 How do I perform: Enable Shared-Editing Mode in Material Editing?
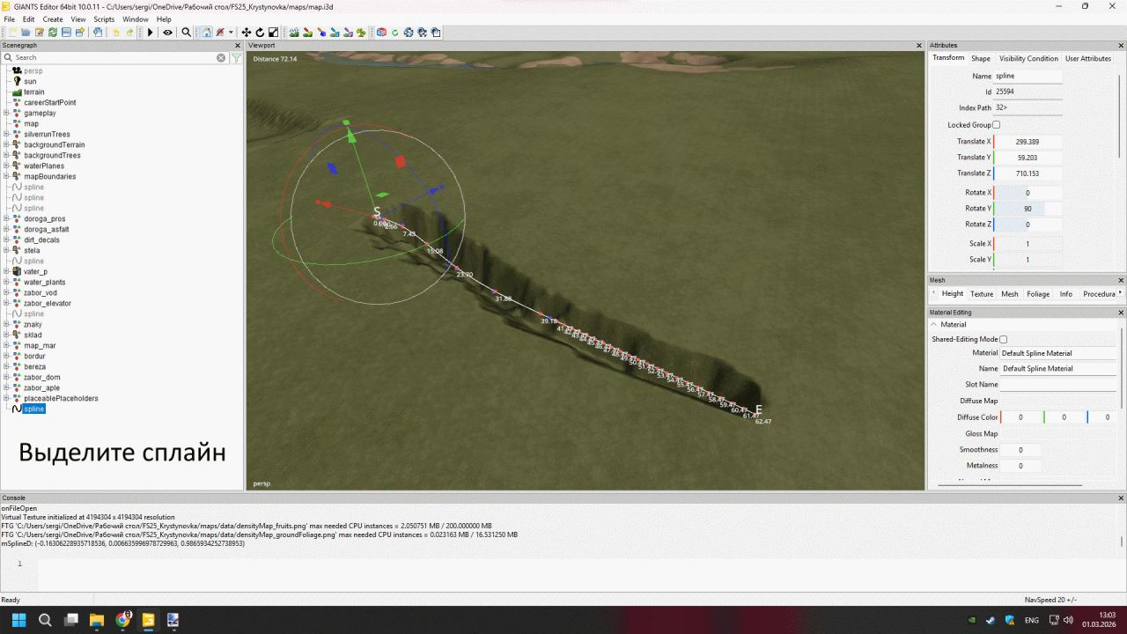(x=1003, y=339)
